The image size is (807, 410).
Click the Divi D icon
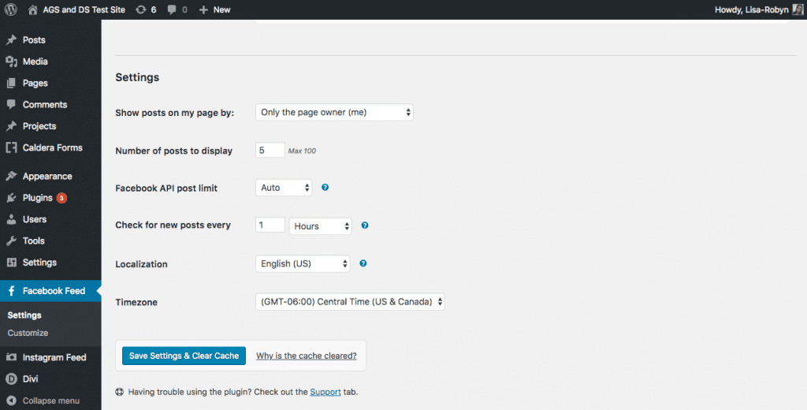pyautogui.click(x=11, y=378)
